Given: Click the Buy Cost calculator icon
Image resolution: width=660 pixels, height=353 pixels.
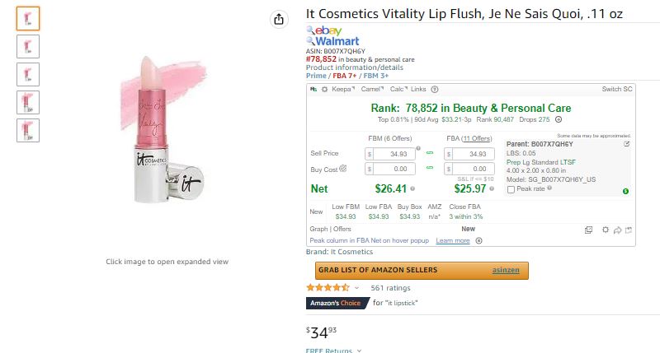Looking at the screenshot, I should tap(343, 169).
